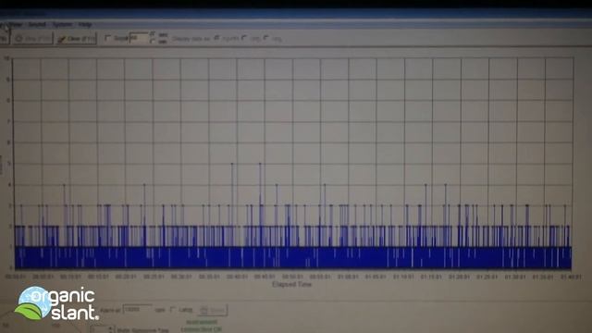Image resolution: width=592 pixels, height=333 pixels.
Task: Click the 'Alarm at' value field
Action: [x=138, y=310]
